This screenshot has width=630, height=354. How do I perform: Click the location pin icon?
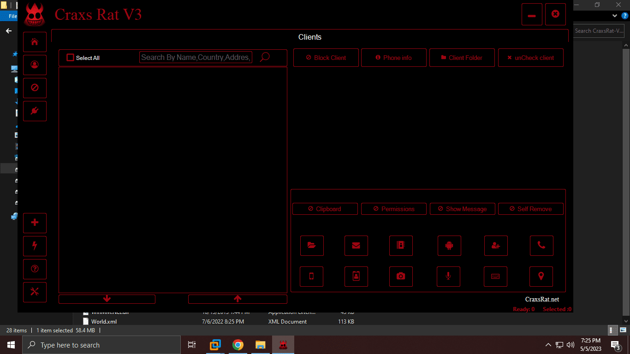point(541,277)
